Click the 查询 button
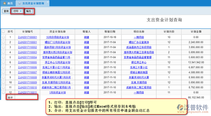211x116 pixels. pyautogui.click(x=6, y=11)
